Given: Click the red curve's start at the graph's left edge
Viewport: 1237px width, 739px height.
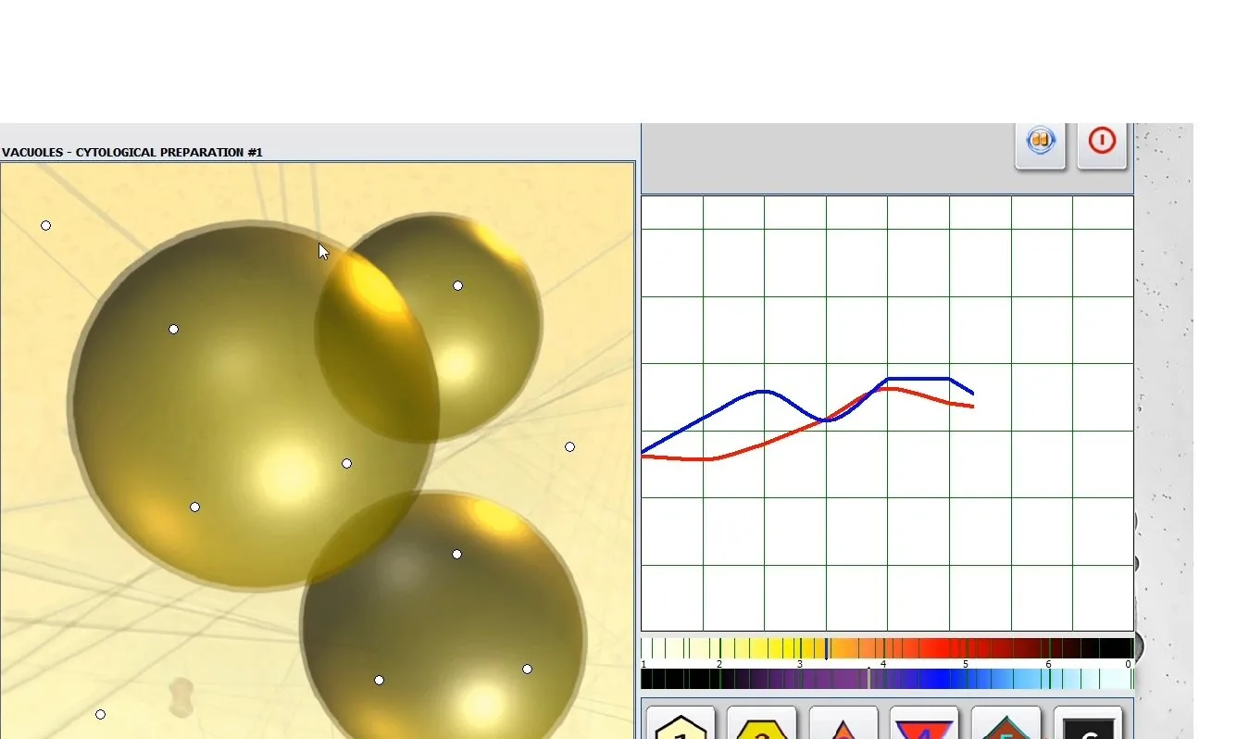Looking at the screenshot, I should coord(644,456).
